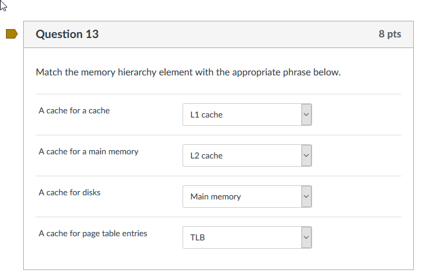Click the selected 'L2 cache' value text
The width and height of the screenshot is (437, 276).
point(206,156)
